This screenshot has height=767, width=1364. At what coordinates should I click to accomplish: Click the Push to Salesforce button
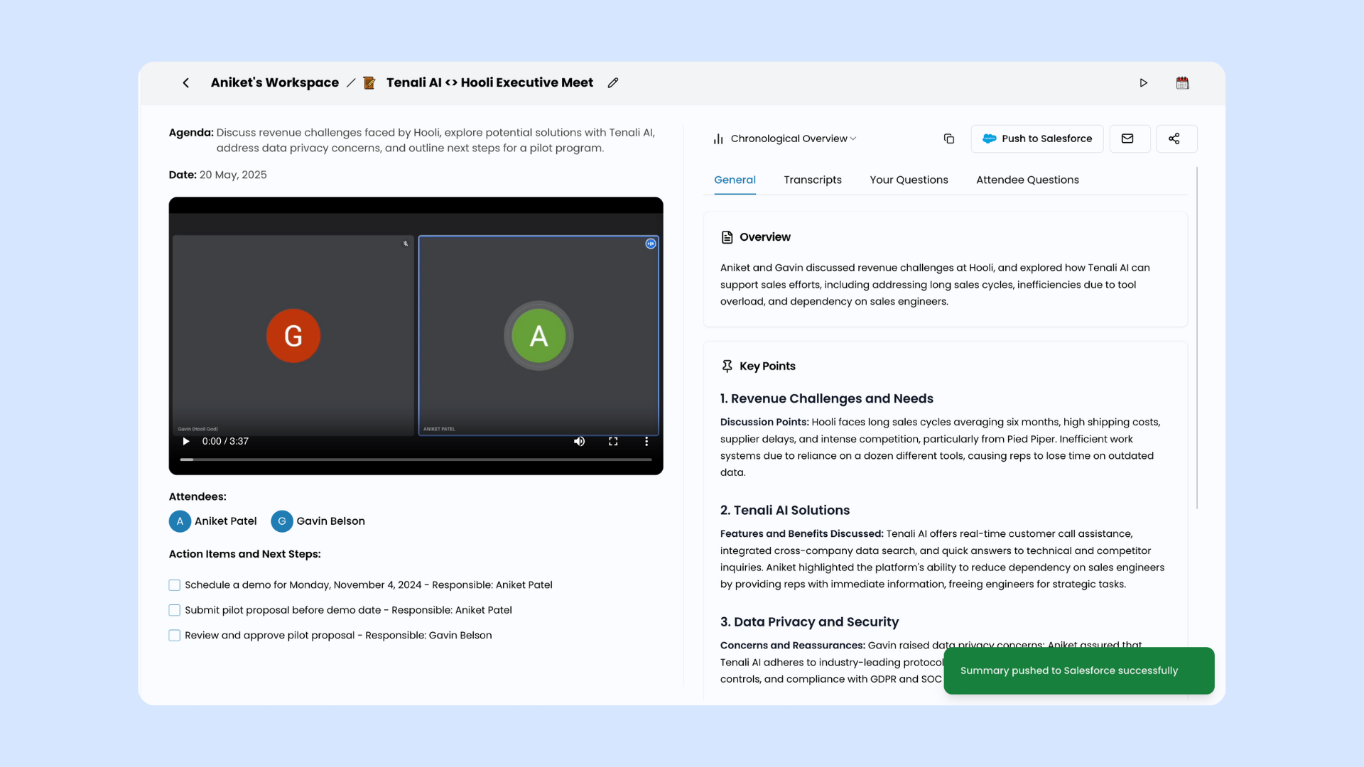click(x=1036, y=138)
